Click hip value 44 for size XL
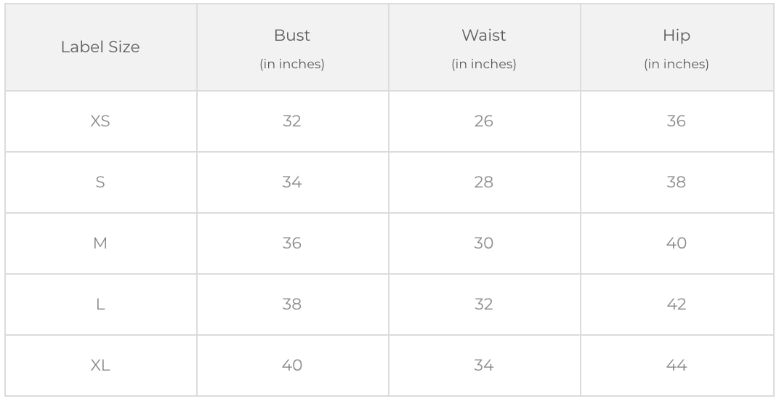779x404 pixels. 677,365
